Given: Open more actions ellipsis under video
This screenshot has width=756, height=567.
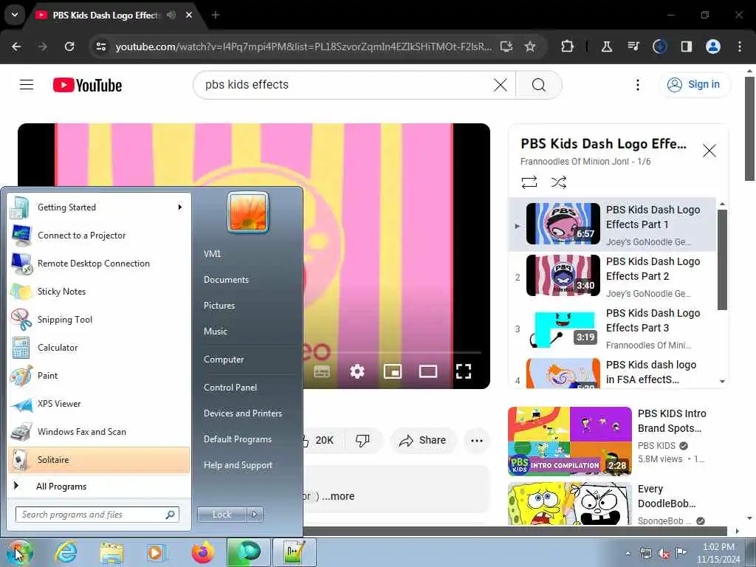Looking at the screenshot, I should tap(476, 440).
